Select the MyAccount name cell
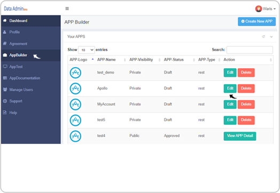This screenshot has width=280, height=193. [x=106, y=104]
